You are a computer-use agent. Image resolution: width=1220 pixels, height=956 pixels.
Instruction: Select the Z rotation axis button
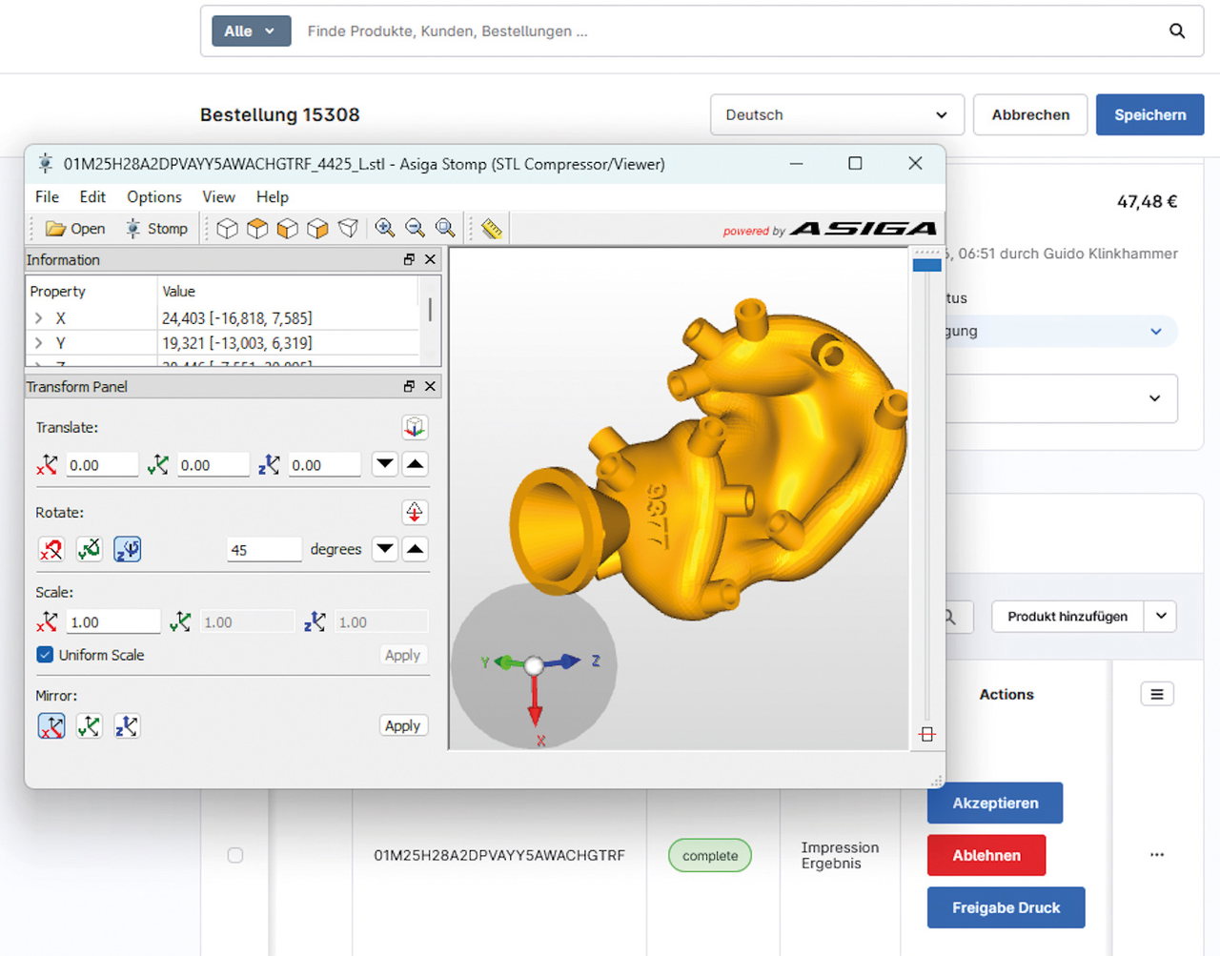click(x=128, y=549)
